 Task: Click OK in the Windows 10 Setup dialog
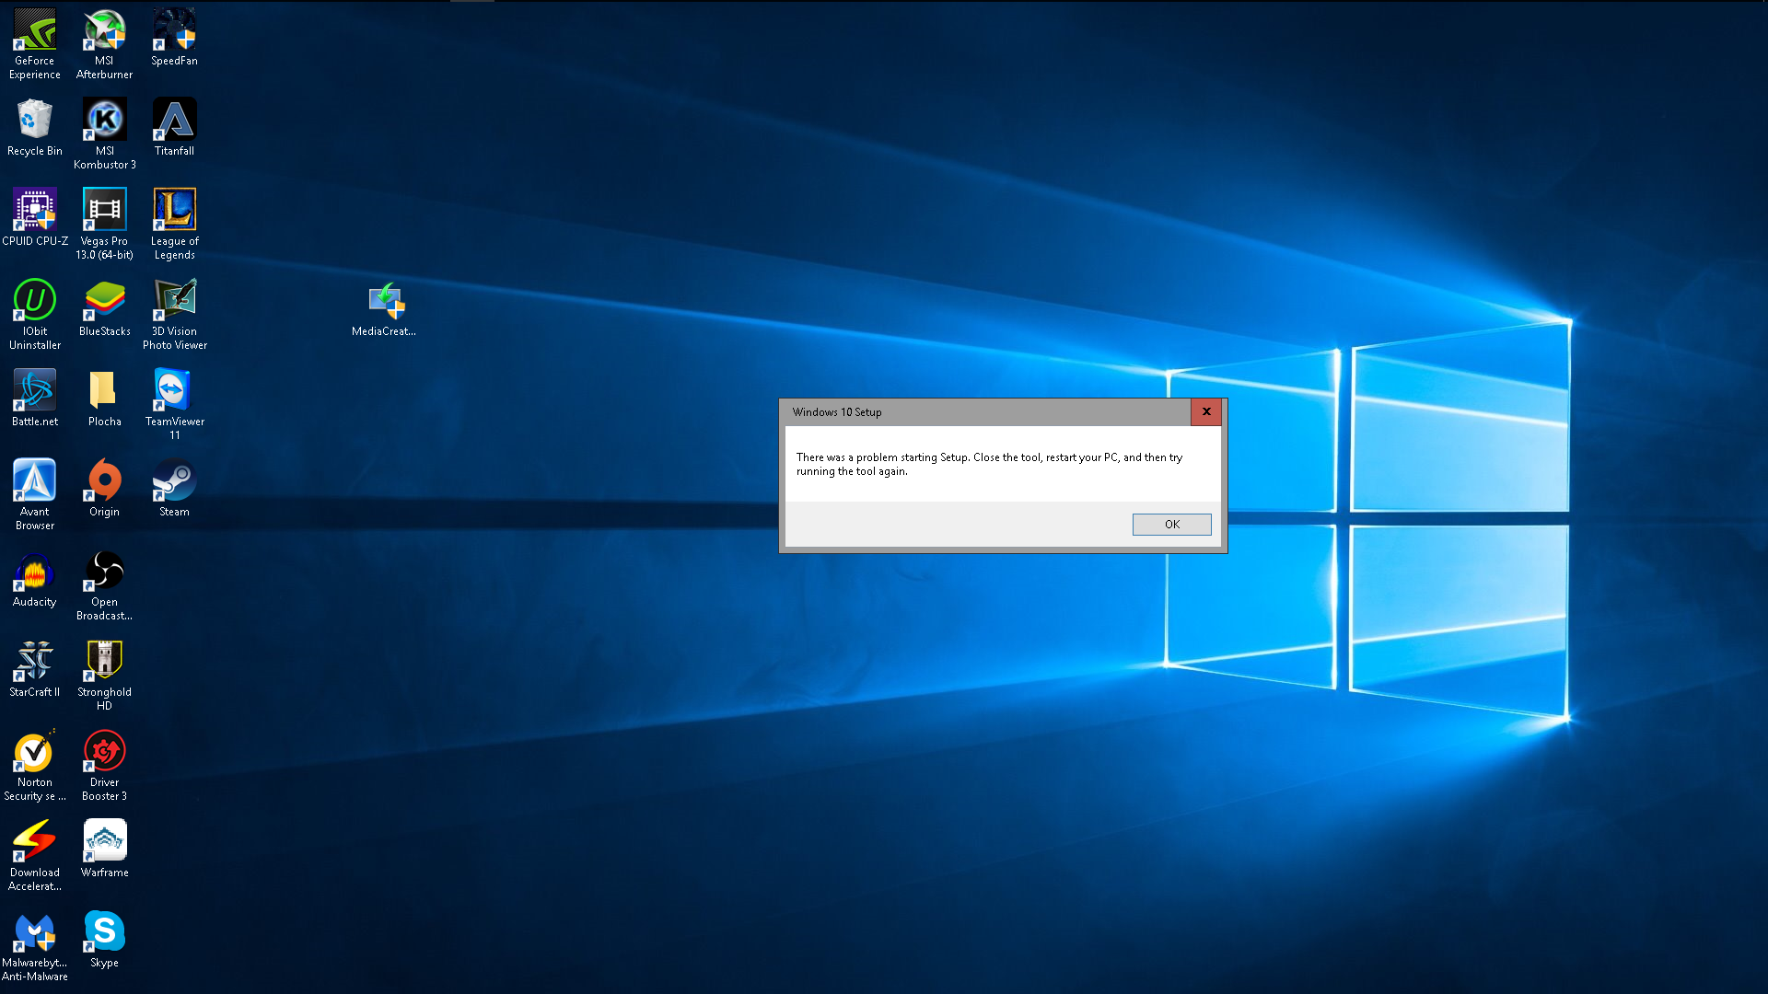(x=1171, y=525)
